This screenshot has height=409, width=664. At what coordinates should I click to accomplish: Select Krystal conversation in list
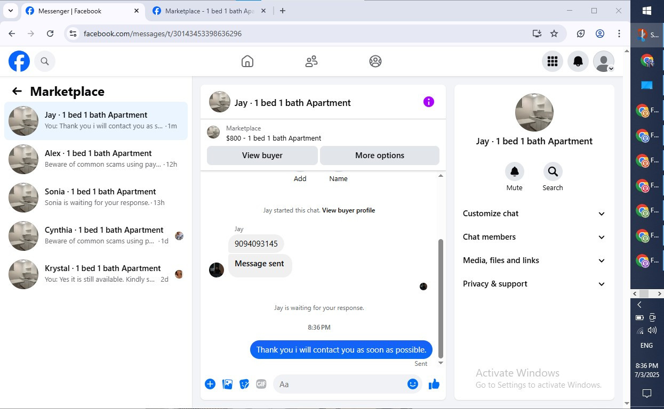pos(96,274)
